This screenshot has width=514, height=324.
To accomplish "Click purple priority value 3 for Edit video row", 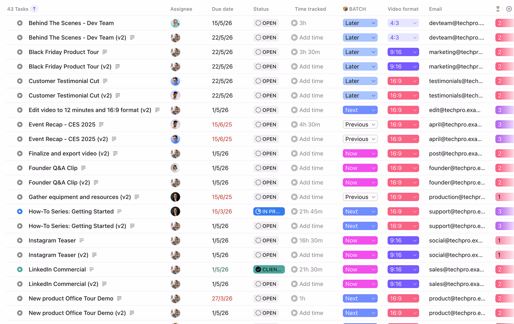I will click(x=504, y=110).
